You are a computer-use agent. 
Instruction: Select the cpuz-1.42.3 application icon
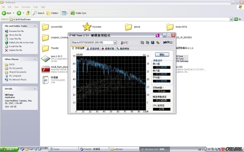[x=45, y=59]
